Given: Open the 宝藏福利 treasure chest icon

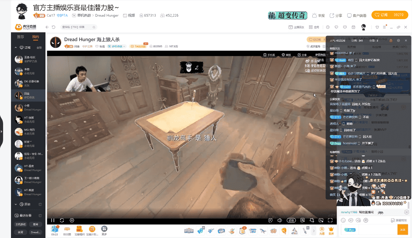Looking at the screenshot, I should [79, 230].
